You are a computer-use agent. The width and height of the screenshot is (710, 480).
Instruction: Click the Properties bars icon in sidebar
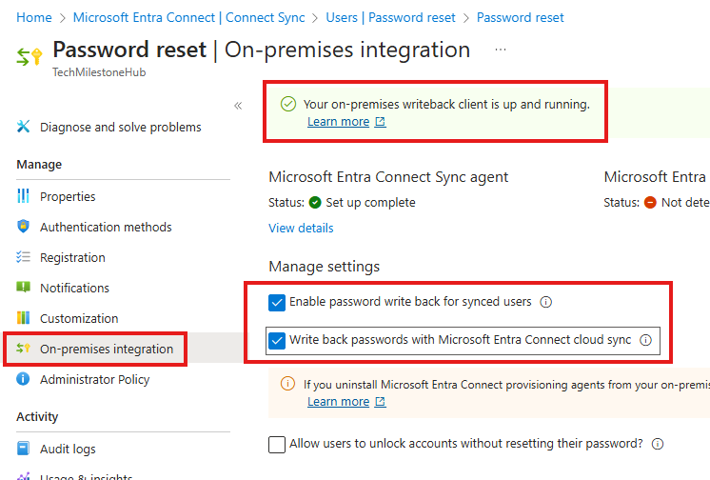pyautogui.click(x=24, y=196)
